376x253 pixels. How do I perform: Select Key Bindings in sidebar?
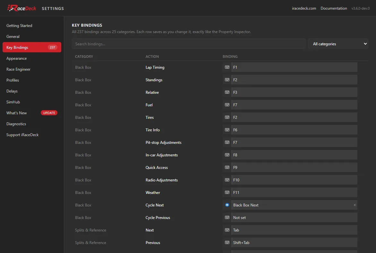pos(32,47)
